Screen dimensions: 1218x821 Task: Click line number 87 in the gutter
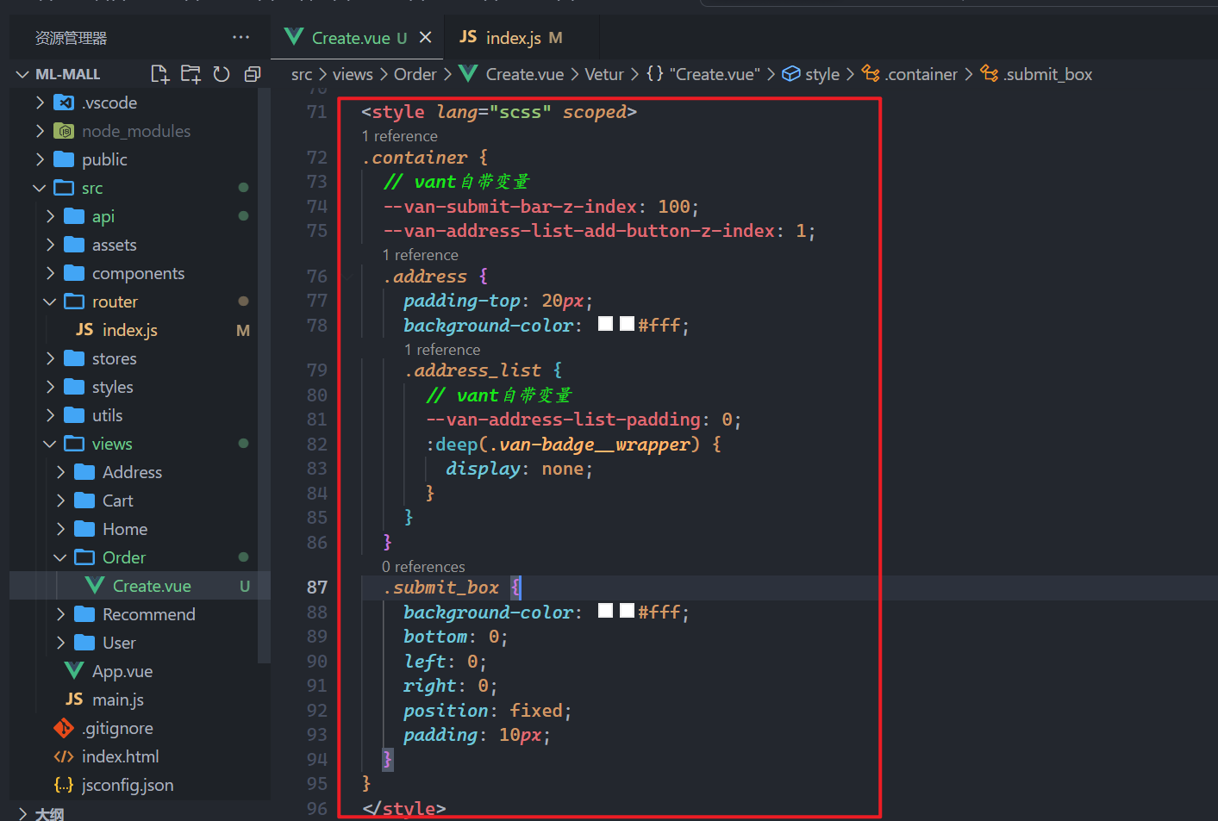tap(317, 588)
